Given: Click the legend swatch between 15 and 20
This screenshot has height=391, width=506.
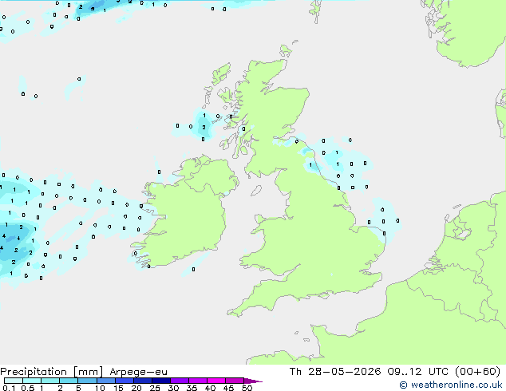Looking at the screenshot, I should click(x=125, y=381).
